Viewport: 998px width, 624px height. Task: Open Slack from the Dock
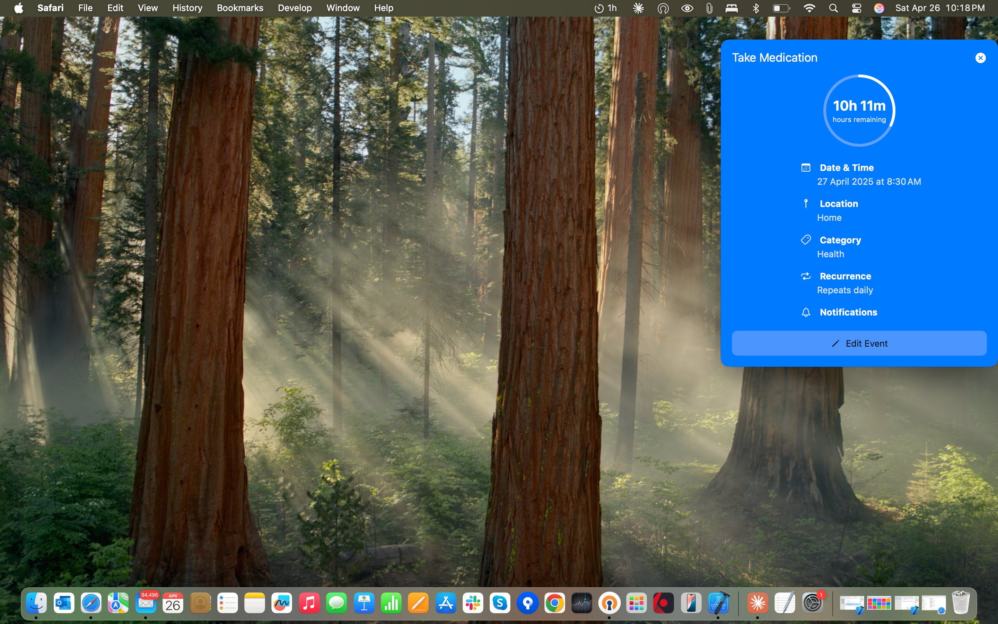473,603
